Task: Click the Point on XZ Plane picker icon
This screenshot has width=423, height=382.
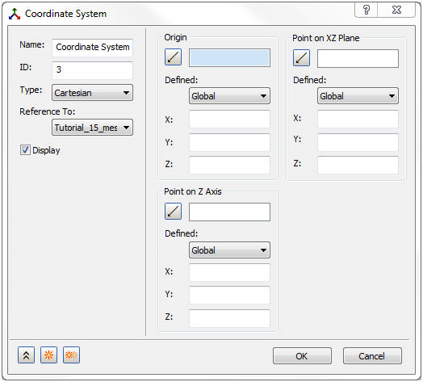Action: (x=301, y=58)
